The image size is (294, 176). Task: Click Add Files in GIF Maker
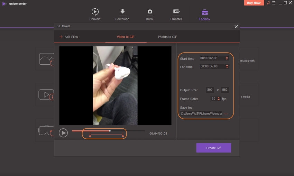click(69, 37)
